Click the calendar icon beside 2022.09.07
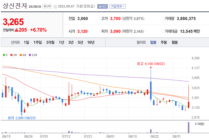The width and height of the screenshot is (209, 140). (x=55, y=7)
